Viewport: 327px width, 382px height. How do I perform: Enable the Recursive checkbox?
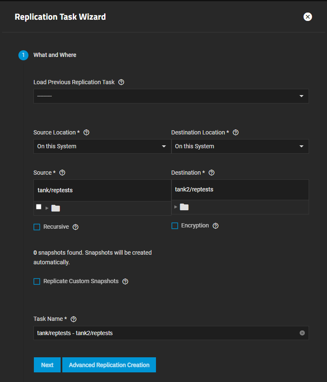[37, 227]
